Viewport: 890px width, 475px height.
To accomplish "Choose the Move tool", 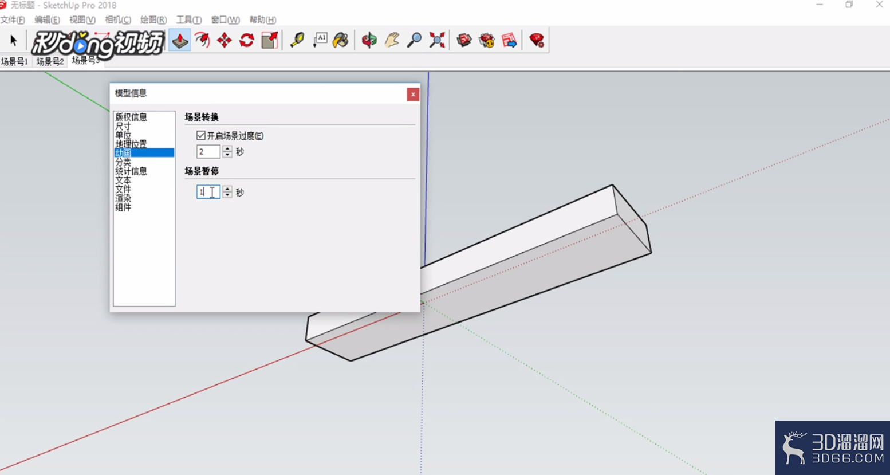I will (x=225, y=40).
